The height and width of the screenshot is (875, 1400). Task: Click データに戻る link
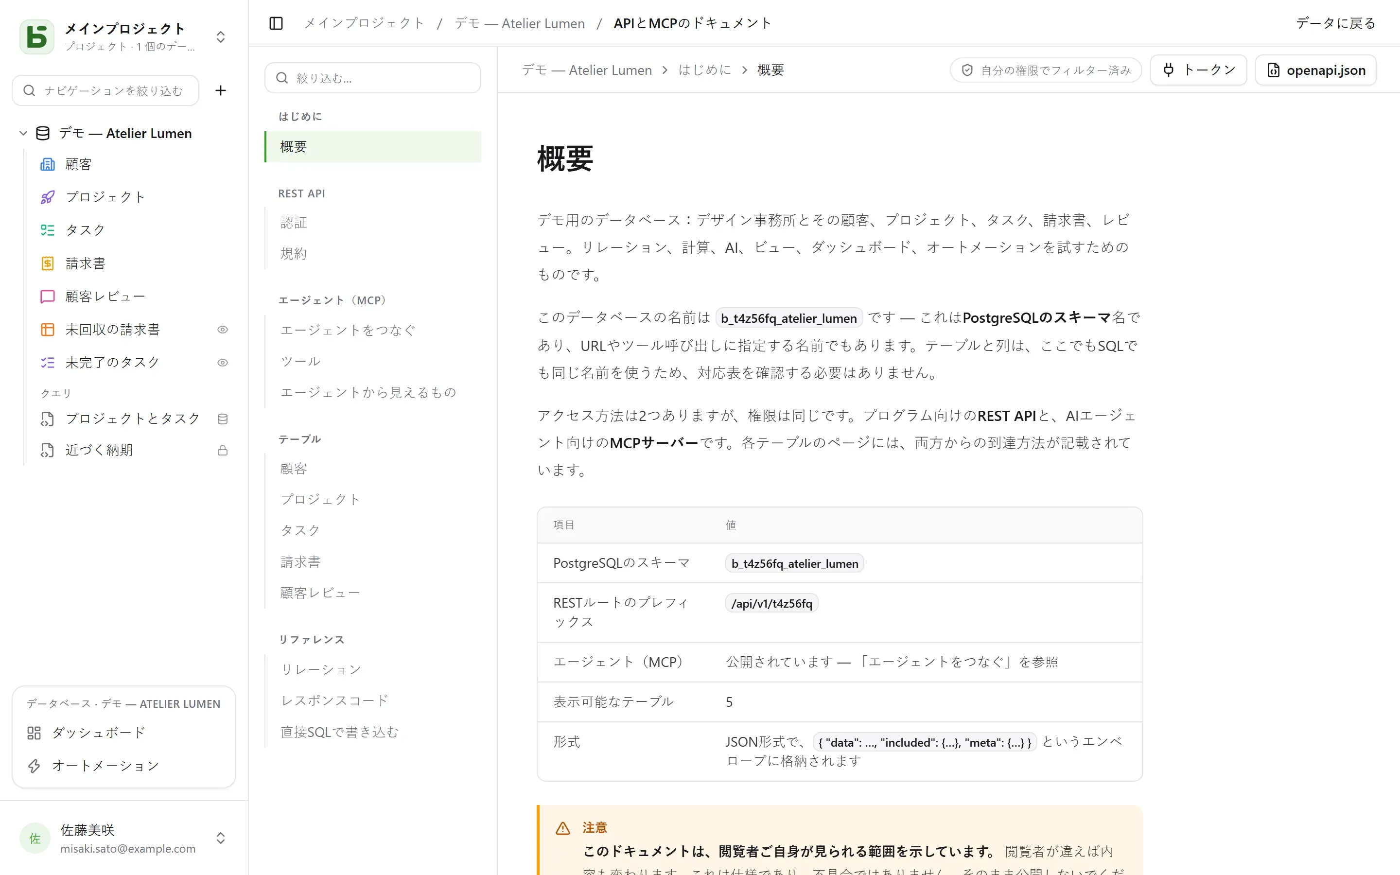coord(1336,23)
